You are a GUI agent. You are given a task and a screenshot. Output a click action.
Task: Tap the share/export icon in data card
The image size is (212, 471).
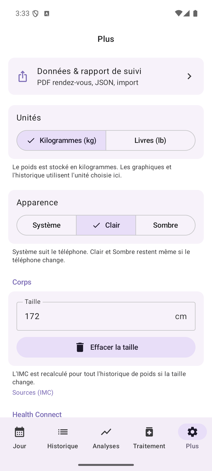[22, 76]
